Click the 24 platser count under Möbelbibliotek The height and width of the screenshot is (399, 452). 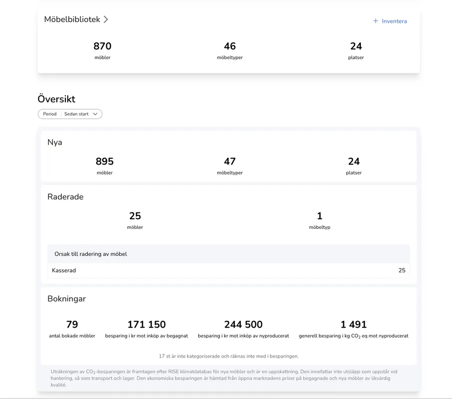(355, 46)
